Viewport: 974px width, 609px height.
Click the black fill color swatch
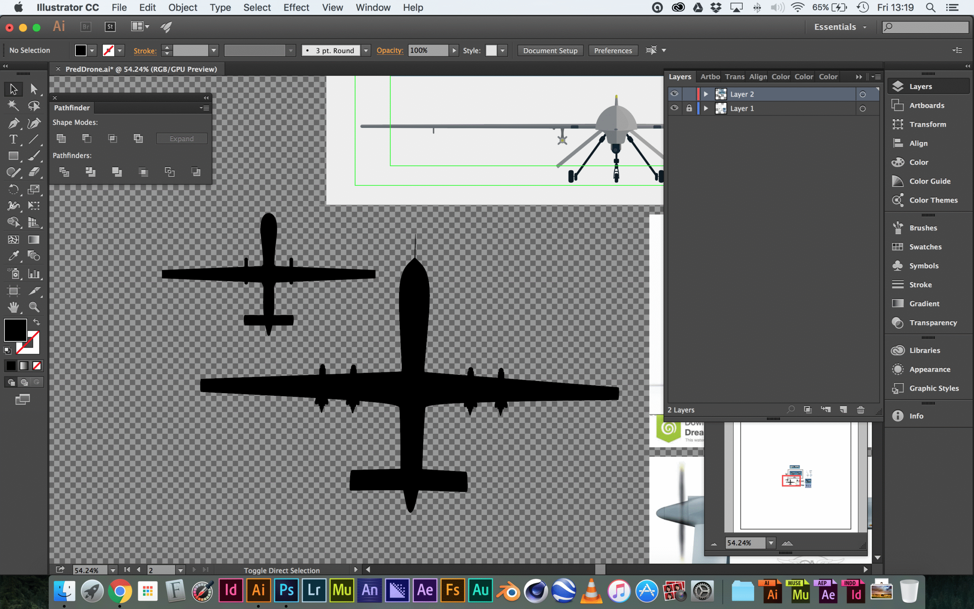[x=15, y=330]
